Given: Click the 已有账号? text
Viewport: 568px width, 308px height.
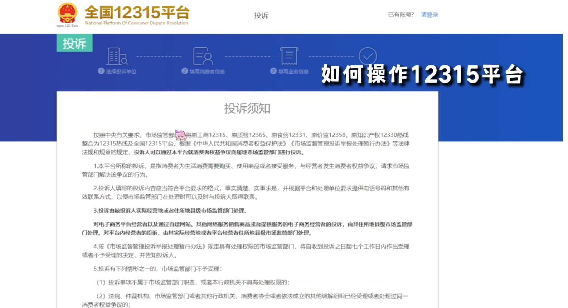Looking at the screenshot, I should tap(401, 15).
